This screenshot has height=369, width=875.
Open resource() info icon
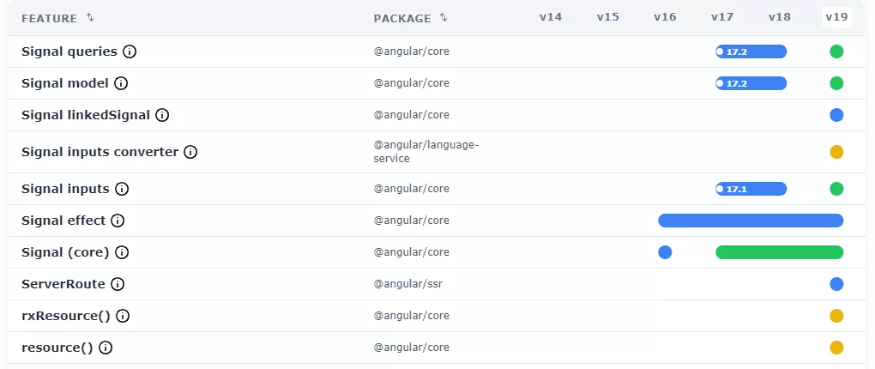[x=106, y=348]
